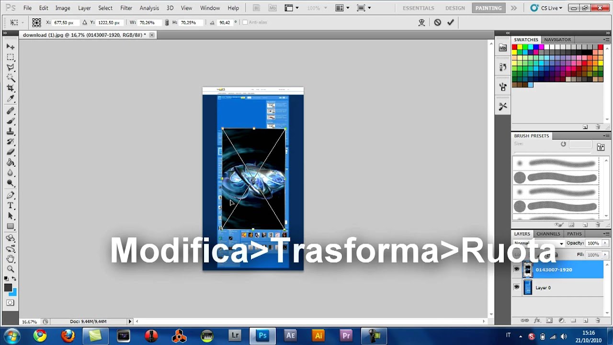Select the Blur tool

(x=11, y=173)
